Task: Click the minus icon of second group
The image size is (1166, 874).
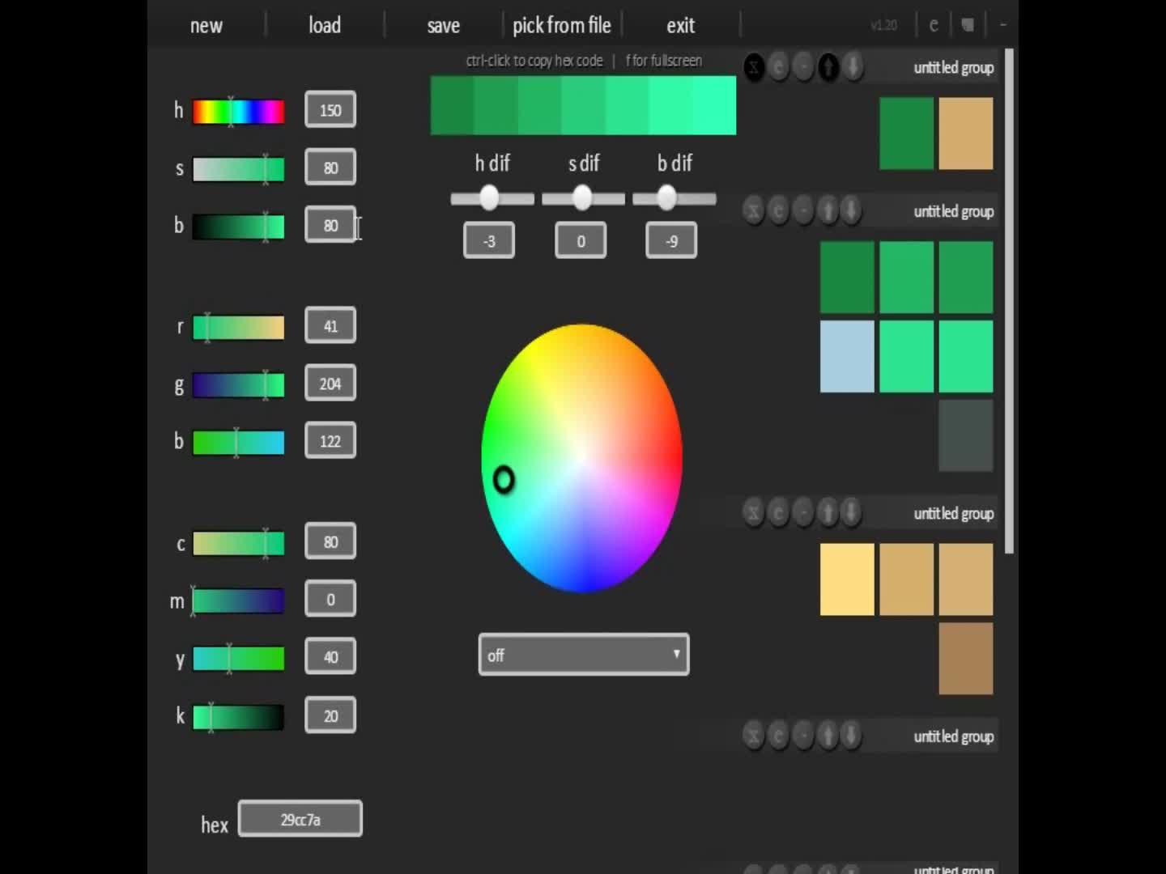Action: [802, 211]
